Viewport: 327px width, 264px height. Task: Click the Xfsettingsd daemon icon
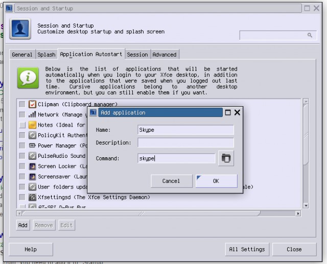[32, 197]
